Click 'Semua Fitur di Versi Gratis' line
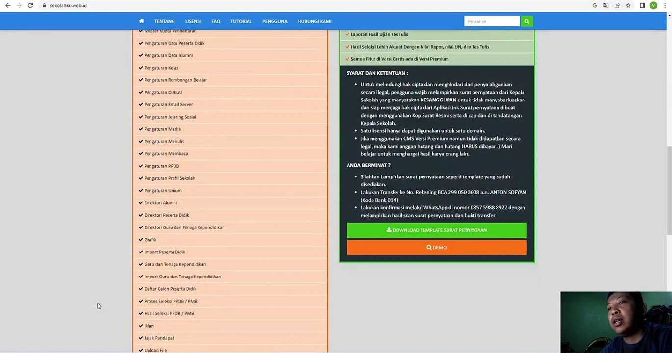 pos(399,59)
